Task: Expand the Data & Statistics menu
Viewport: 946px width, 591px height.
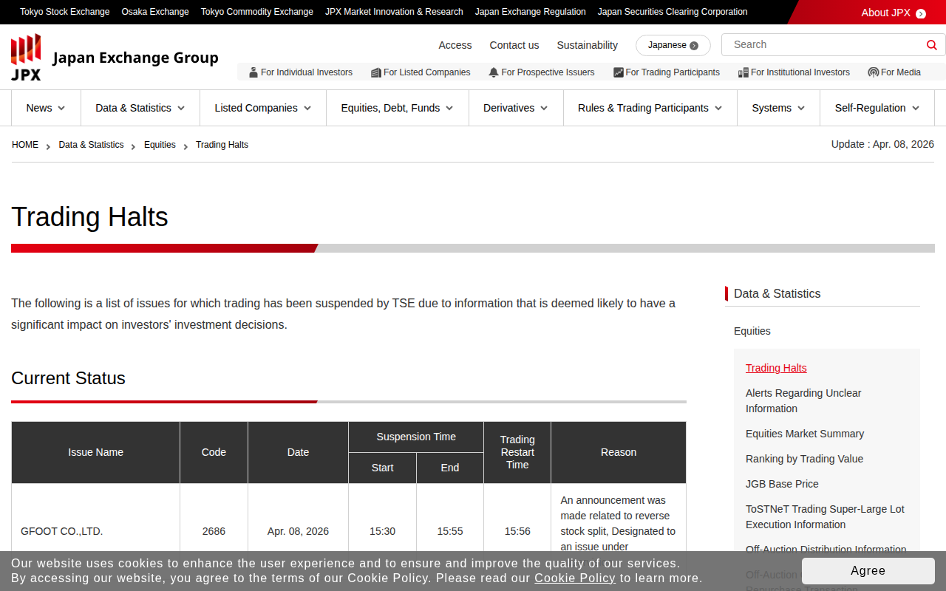Action: tap(140, 108)
